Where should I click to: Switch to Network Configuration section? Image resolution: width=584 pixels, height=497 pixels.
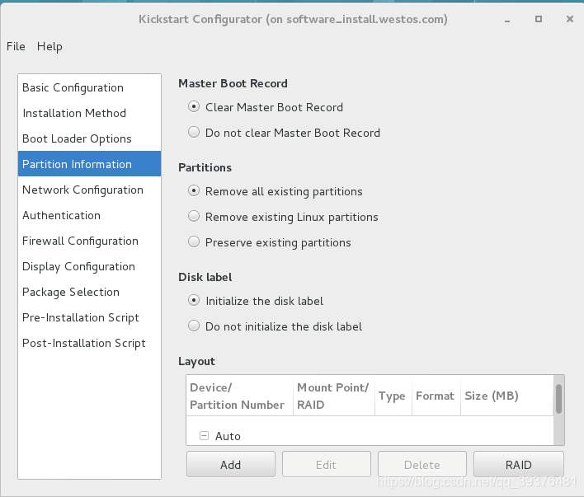(89, 190)
